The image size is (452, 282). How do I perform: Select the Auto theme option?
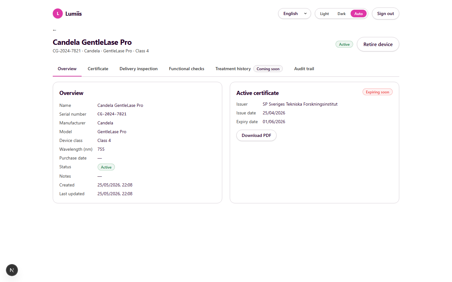pyautogui.click(x=358, y=14)
